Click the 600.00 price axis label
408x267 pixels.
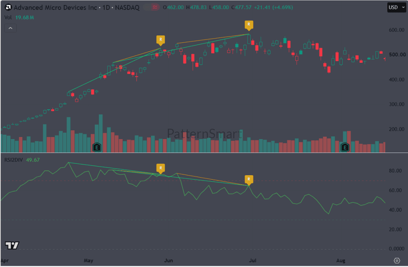[x=396, y=30]
